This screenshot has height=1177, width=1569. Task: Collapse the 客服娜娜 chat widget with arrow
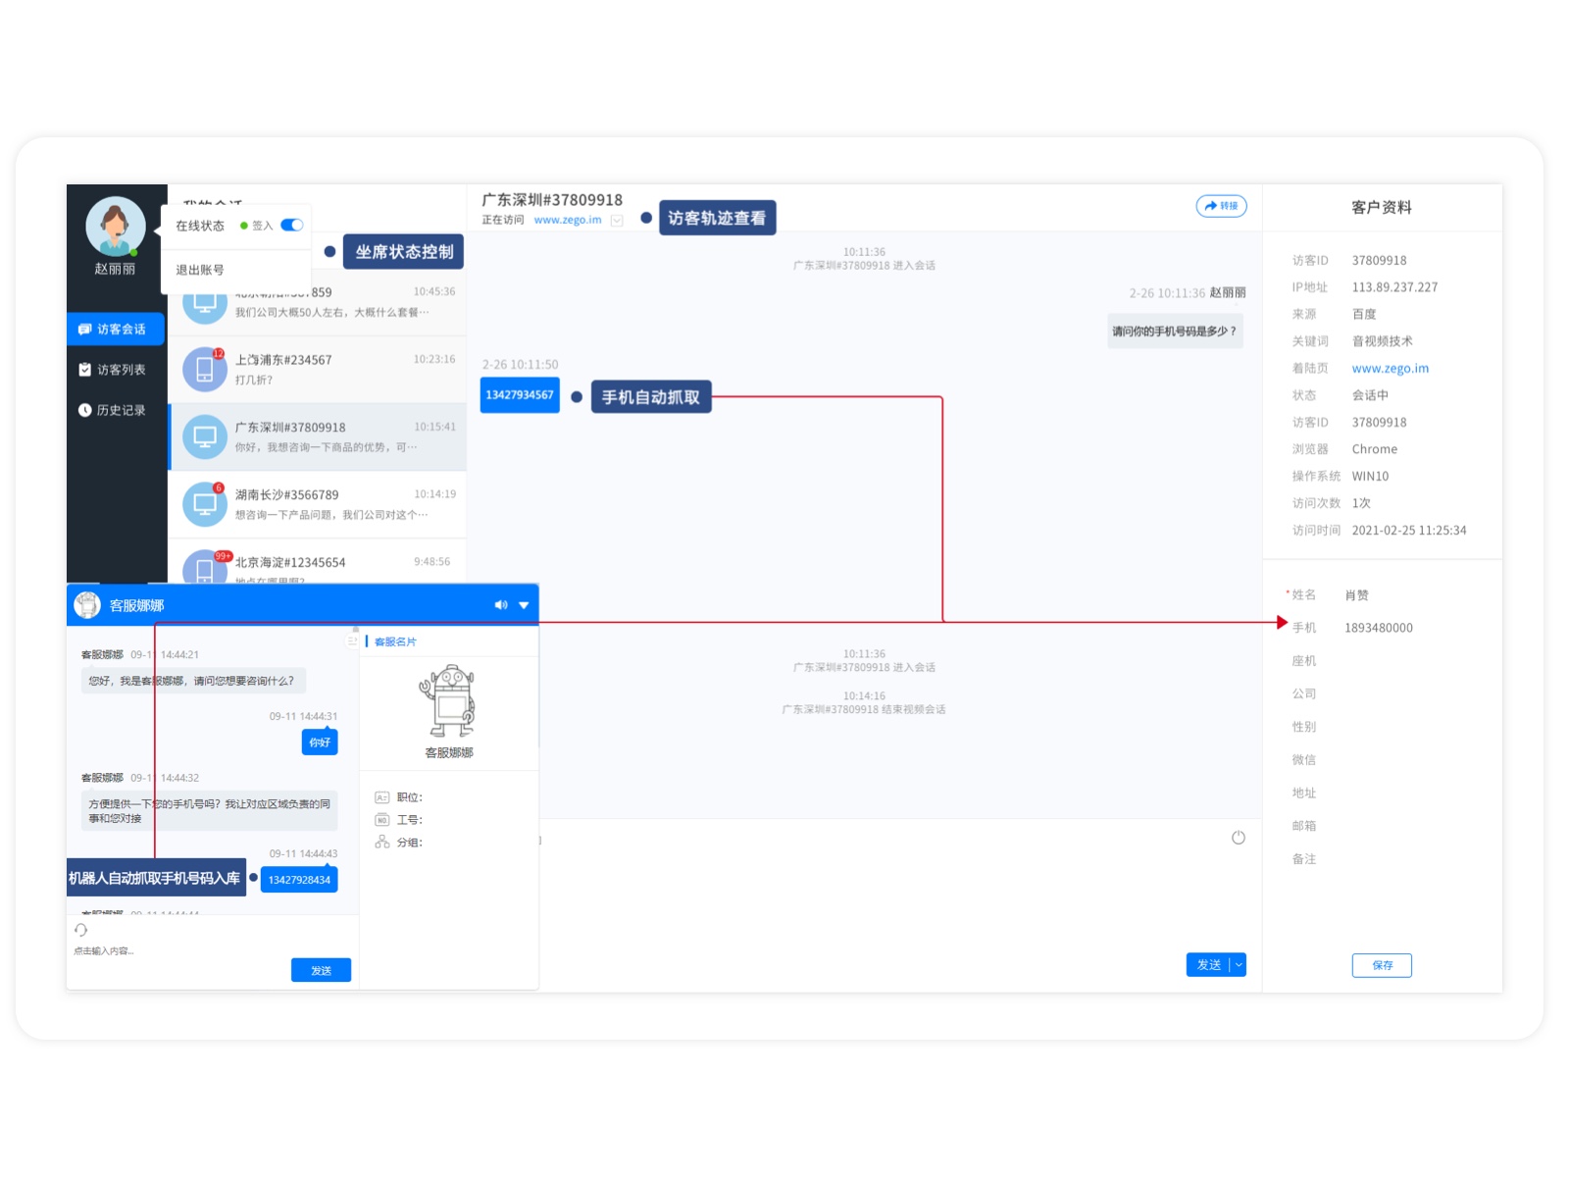click(524, 605)
